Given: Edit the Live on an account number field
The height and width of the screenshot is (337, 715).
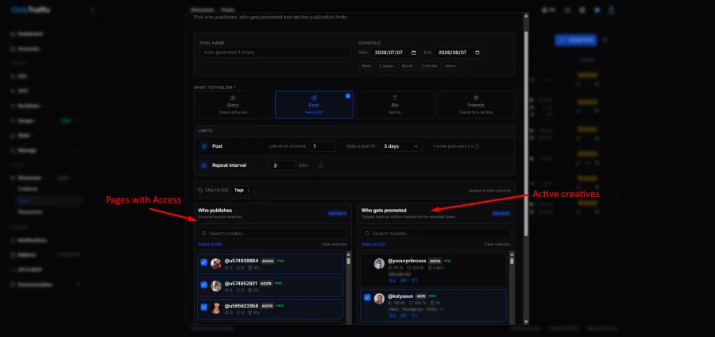Looking at the screenshot, I should pos(323,146).
